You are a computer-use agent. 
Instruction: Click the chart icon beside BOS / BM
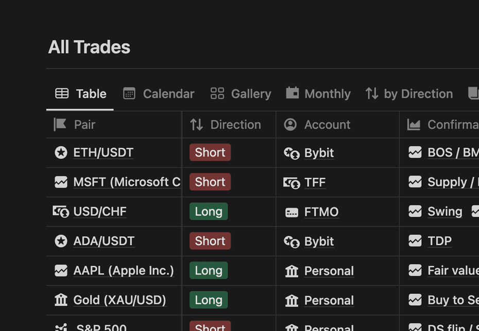tap(415, 152)
